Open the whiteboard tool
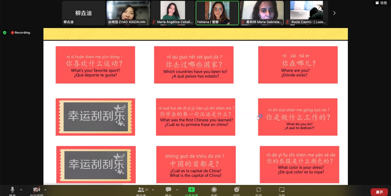 click(x=282, y=190)
